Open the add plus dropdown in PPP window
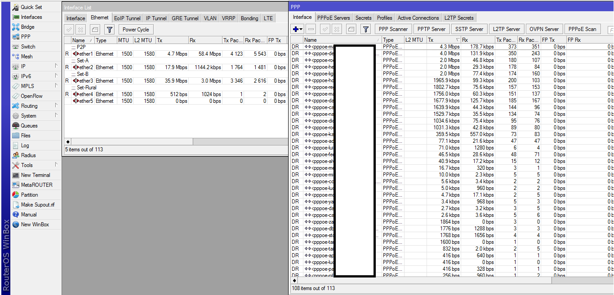 click(x=298, y=29)
